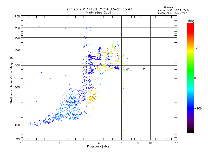The width and height of the screenshot is (208, 156).
Task: Click the 'mean, sd,O: -90.1, 22.5' line
Action: click(173, 10)
